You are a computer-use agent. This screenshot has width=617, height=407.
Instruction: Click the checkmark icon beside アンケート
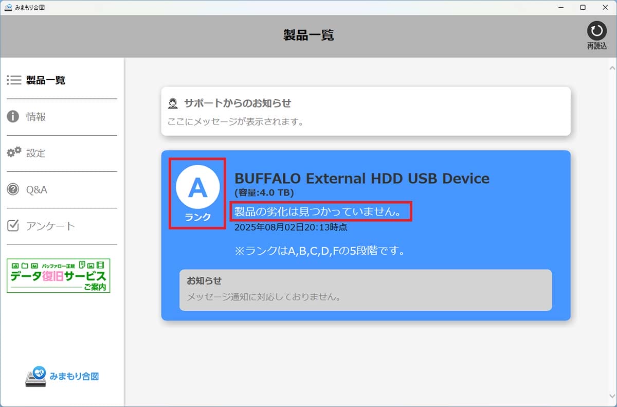(13, 225)
